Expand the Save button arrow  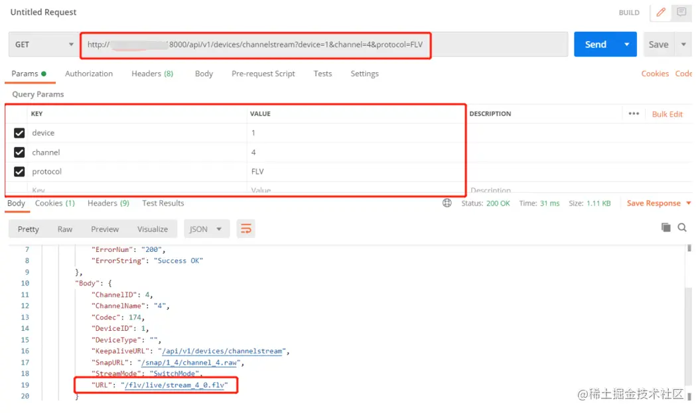point(683,44)
